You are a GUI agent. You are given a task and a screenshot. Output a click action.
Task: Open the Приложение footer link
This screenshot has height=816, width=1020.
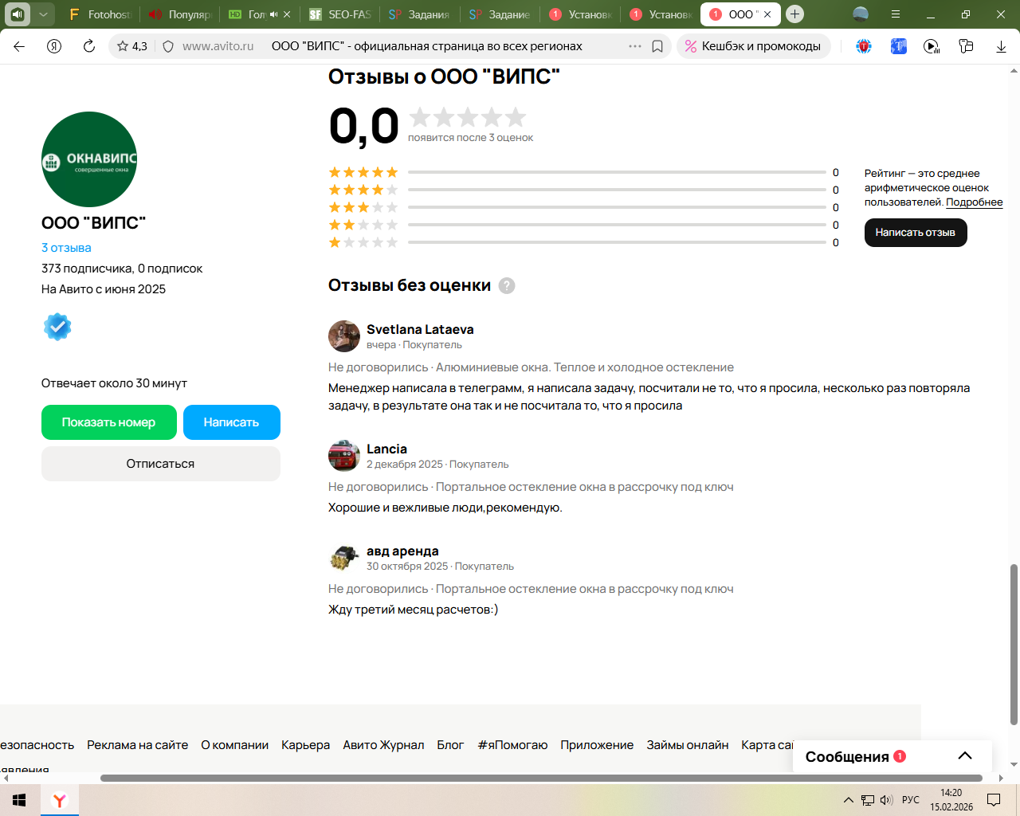(597, 745)
